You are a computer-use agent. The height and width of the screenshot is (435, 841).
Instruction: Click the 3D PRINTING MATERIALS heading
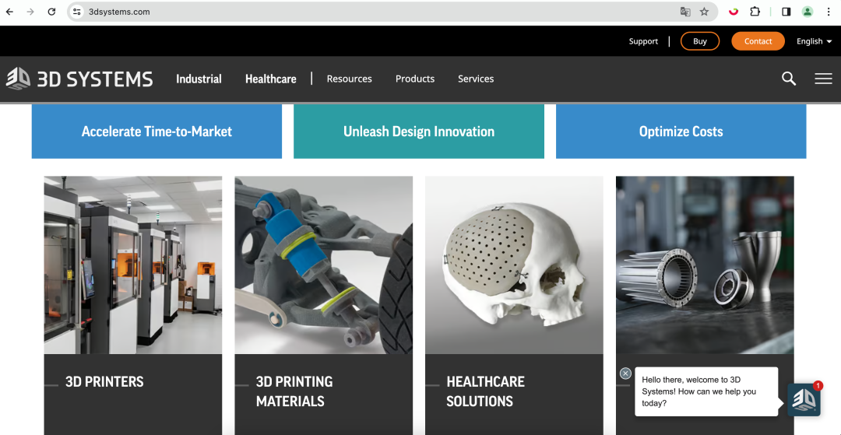click(294, 391)
